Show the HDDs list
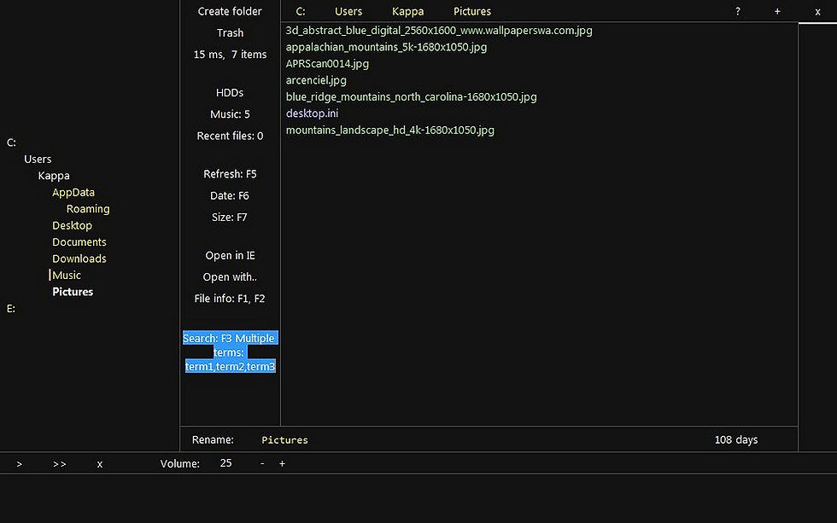Image resolution: width=837 pixels, height=523 pixels. [x=230, y=93]
